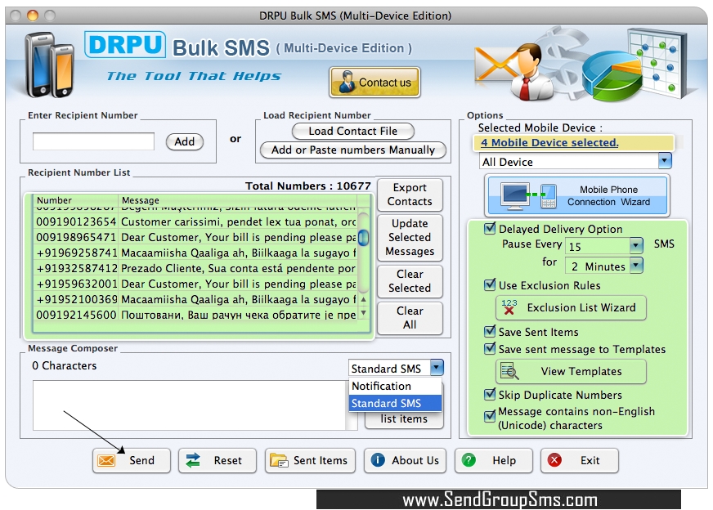Collapse the Standard SMS message type dropdown
Screen dimensions: 713x510
pyautogui.click(x=437, y=368)
